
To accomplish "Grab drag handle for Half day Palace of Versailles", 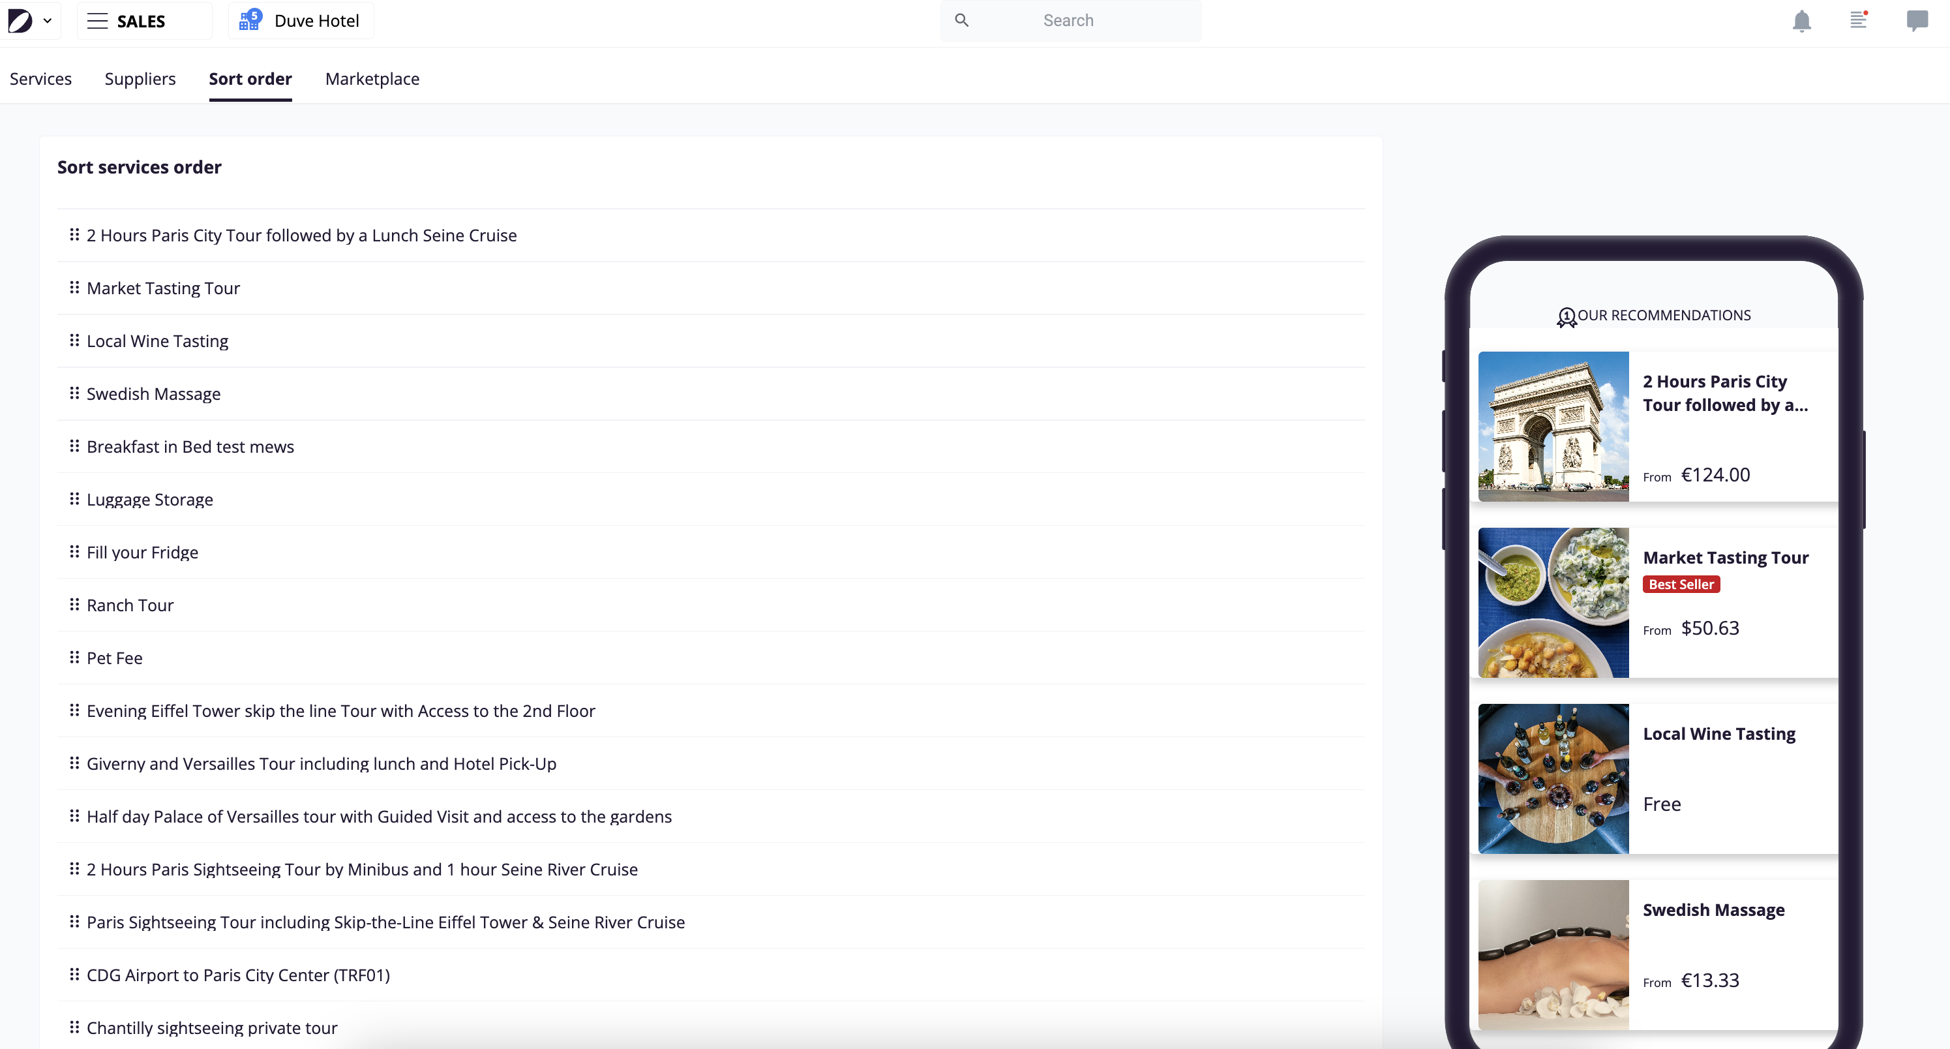I will point(74,815).
